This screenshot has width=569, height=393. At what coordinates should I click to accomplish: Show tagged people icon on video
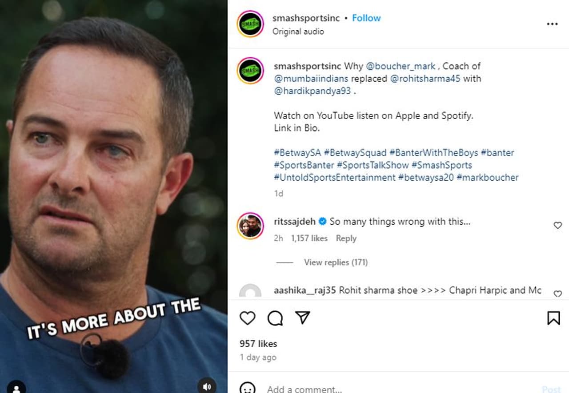16,387
